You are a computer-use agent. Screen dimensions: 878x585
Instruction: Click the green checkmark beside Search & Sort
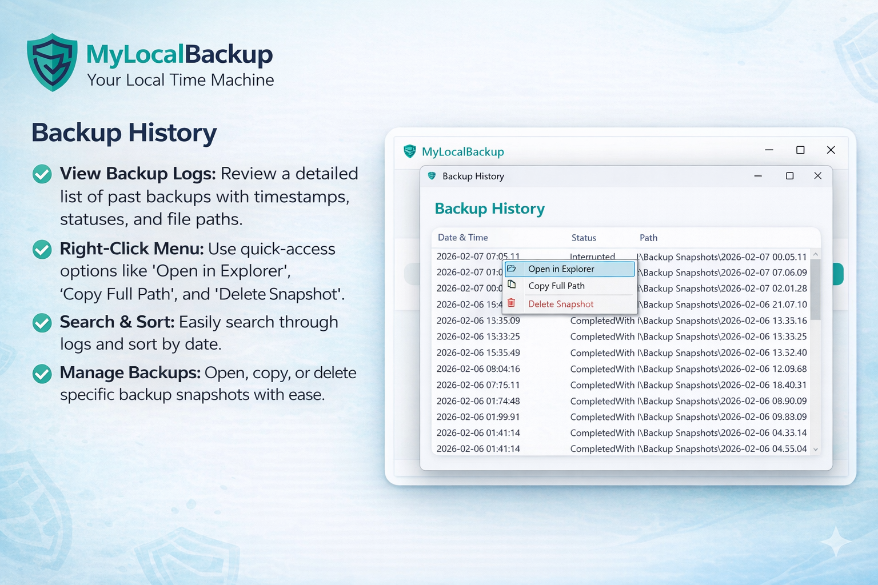42,322
